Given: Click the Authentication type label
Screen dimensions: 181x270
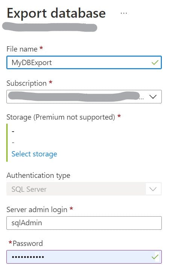Looking at the screenshot, I should [38, 176].
